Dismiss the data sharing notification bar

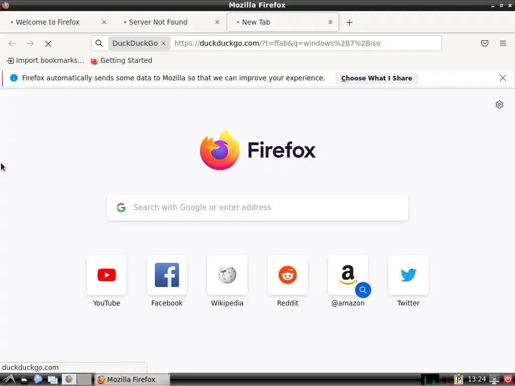(x=502, y=78)
